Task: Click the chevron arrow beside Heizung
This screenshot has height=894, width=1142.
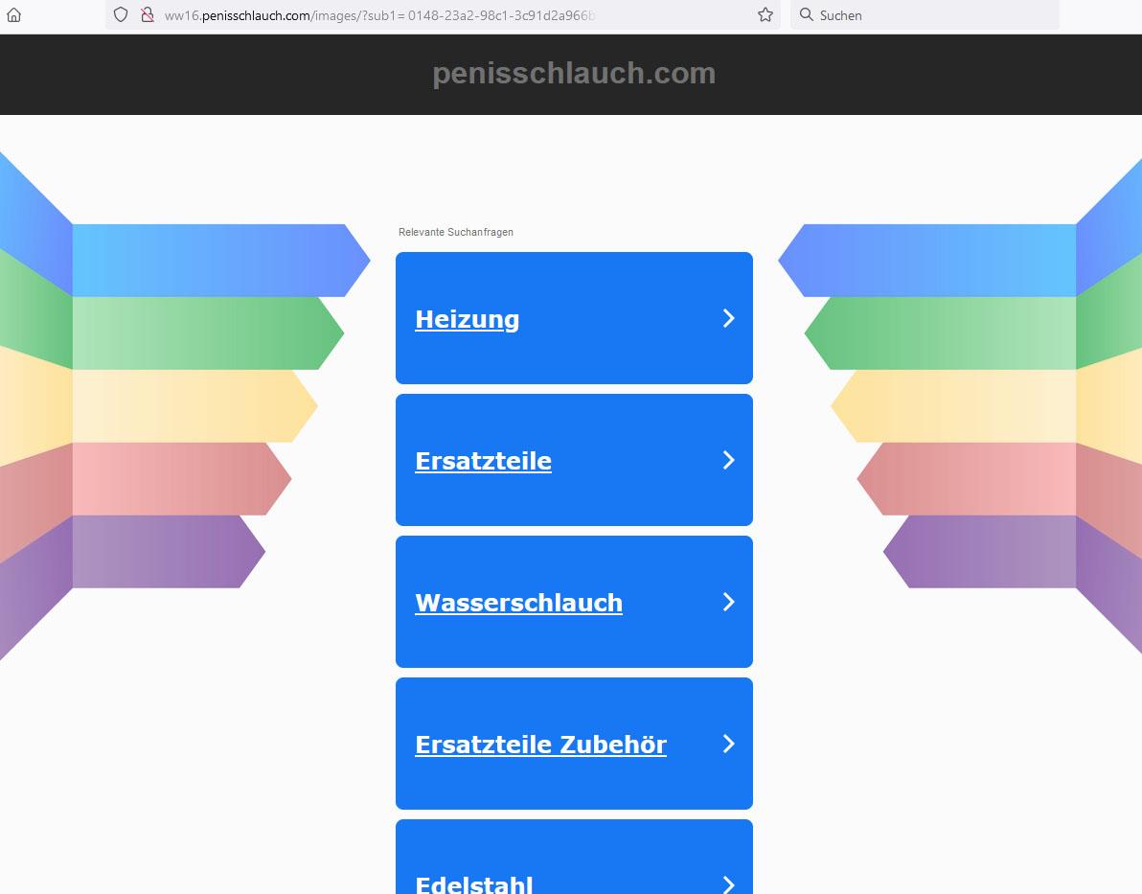Action: coord(728,318)
